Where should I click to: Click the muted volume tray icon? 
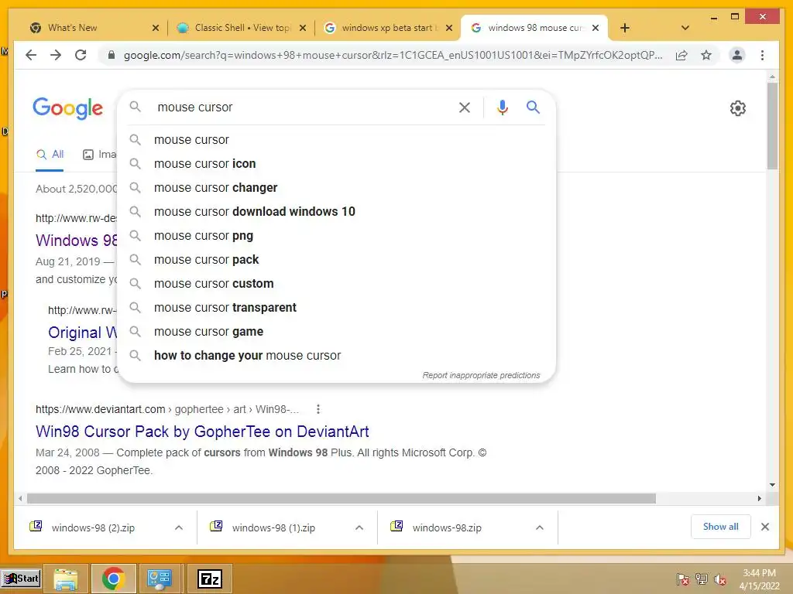[720, 579]
